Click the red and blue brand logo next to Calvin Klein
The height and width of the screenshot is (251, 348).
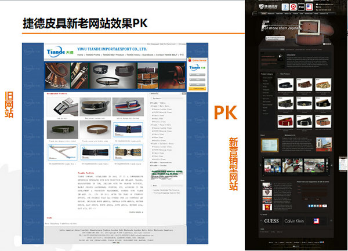[316, 221]
